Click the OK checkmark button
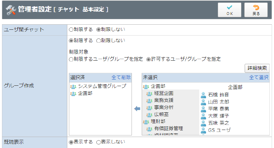 coord(229,10)
